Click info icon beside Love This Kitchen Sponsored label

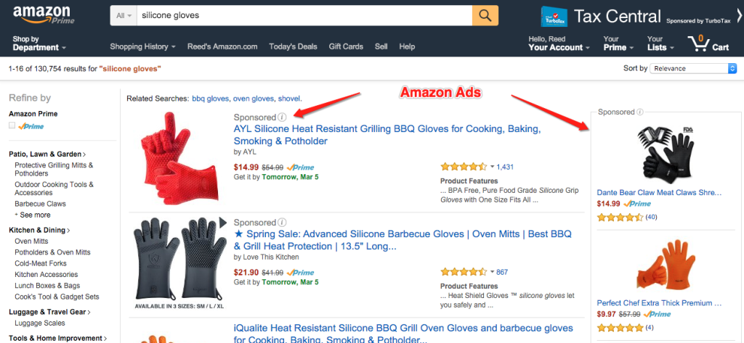(x=282, y=222)
